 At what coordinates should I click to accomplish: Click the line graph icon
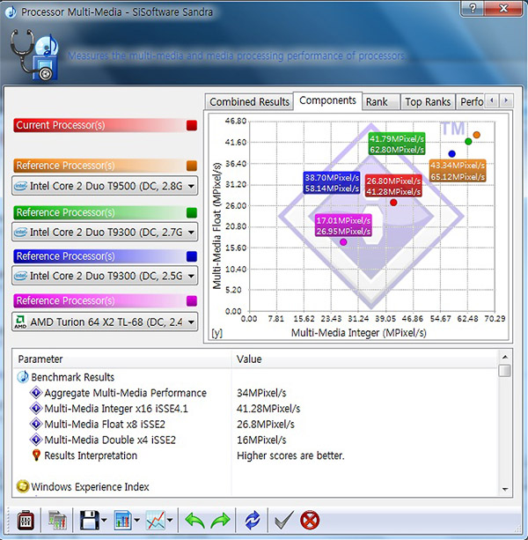[156, 521]
